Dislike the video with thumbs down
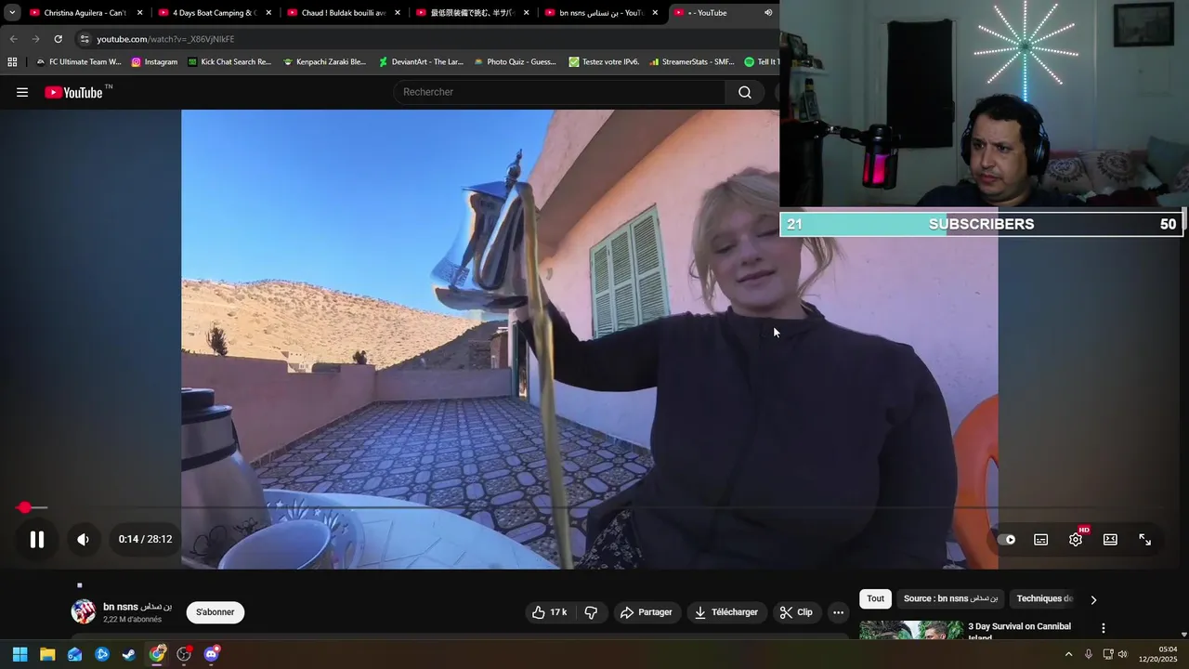This screenshot has height=669, width=1189. [591, 612]
